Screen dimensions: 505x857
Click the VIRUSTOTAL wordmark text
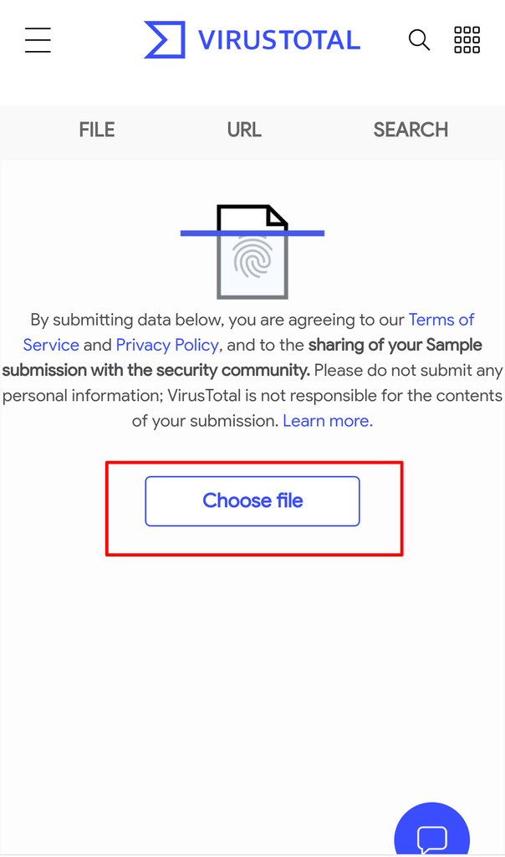pos(279,40)
